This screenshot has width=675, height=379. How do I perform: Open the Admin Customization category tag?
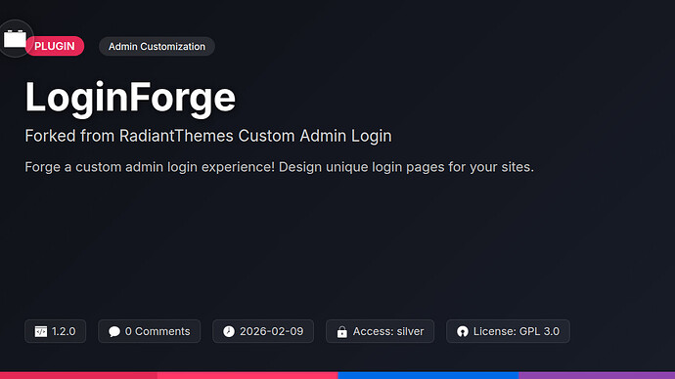tap(157, 47)
